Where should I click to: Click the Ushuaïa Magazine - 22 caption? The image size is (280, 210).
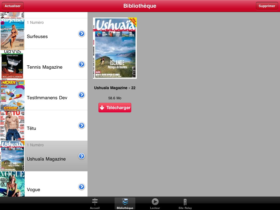click(115, 88)
